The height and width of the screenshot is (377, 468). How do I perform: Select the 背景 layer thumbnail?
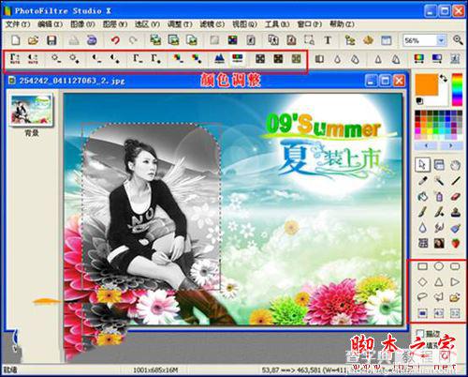tap(31, 110)
